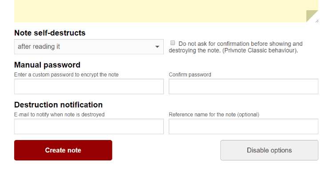The image size is (333, 176).
Task: Click the 'Manual password' heading
Action: 47,65
